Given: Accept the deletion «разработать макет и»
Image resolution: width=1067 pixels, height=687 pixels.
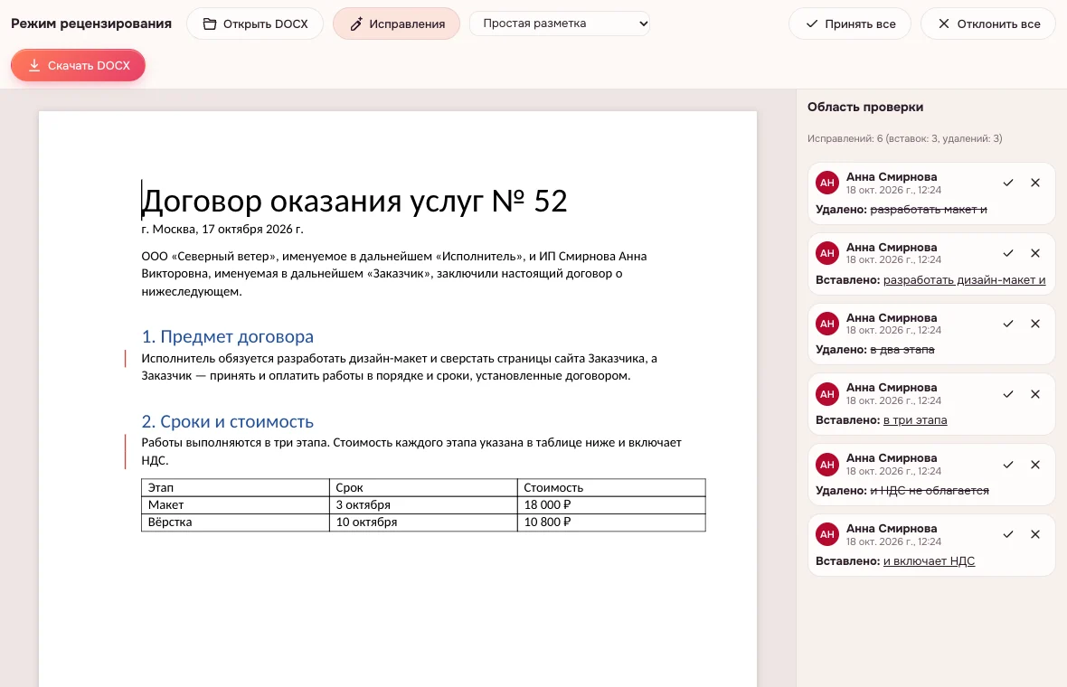Looking at the screenshot, I should click(1008, 183).
